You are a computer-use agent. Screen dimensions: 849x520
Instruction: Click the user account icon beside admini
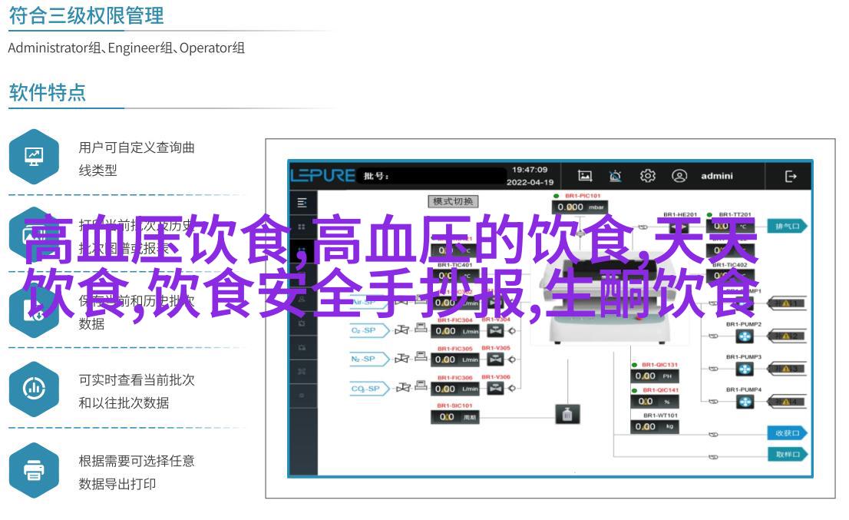(679, 176)
